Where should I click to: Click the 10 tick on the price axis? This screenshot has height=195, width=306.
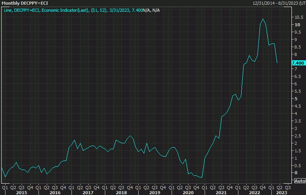click(297, 25)
